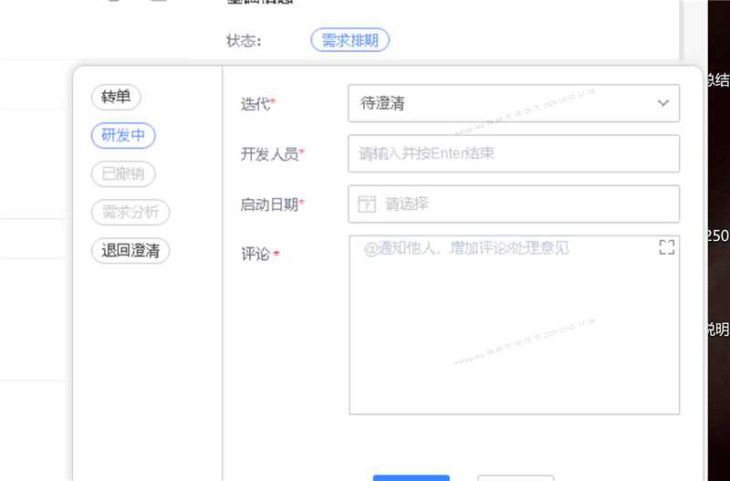Viewport: 730px width, 481px height.
Task: Click the 迭代 field label
Action: 255,103
